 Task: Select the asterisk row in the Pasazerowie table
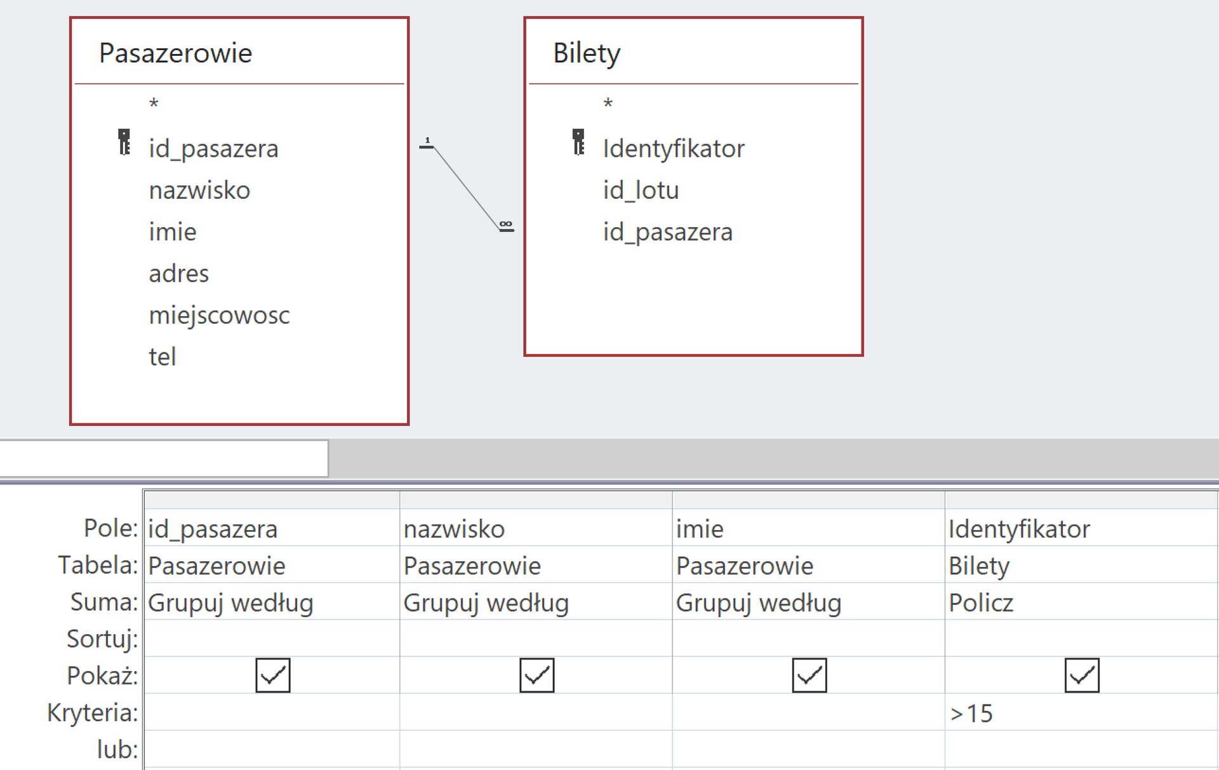pyautogui.click(x=152, y=103)
